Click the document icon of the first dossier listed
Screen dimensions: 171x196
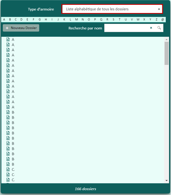8,40
